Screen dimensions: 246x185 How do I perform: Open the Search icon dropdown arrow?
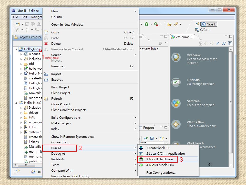pyautogui.click(x=180, y=24)
